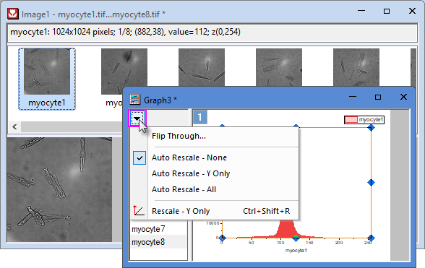The width and height of the screenshot is (425, 268).
Task: Open the Graph3 panel dropdown arrow button
Action: [137, 118]
